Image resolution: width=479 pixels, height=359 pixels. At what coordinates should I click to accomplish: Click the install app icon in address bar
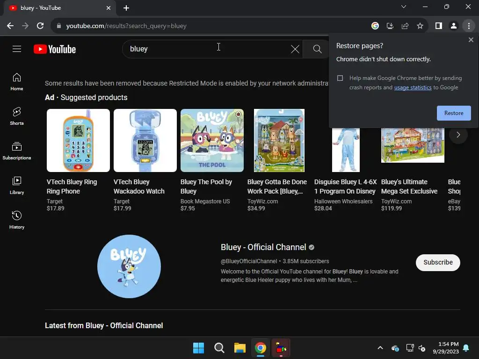click(x=390, y=26)
